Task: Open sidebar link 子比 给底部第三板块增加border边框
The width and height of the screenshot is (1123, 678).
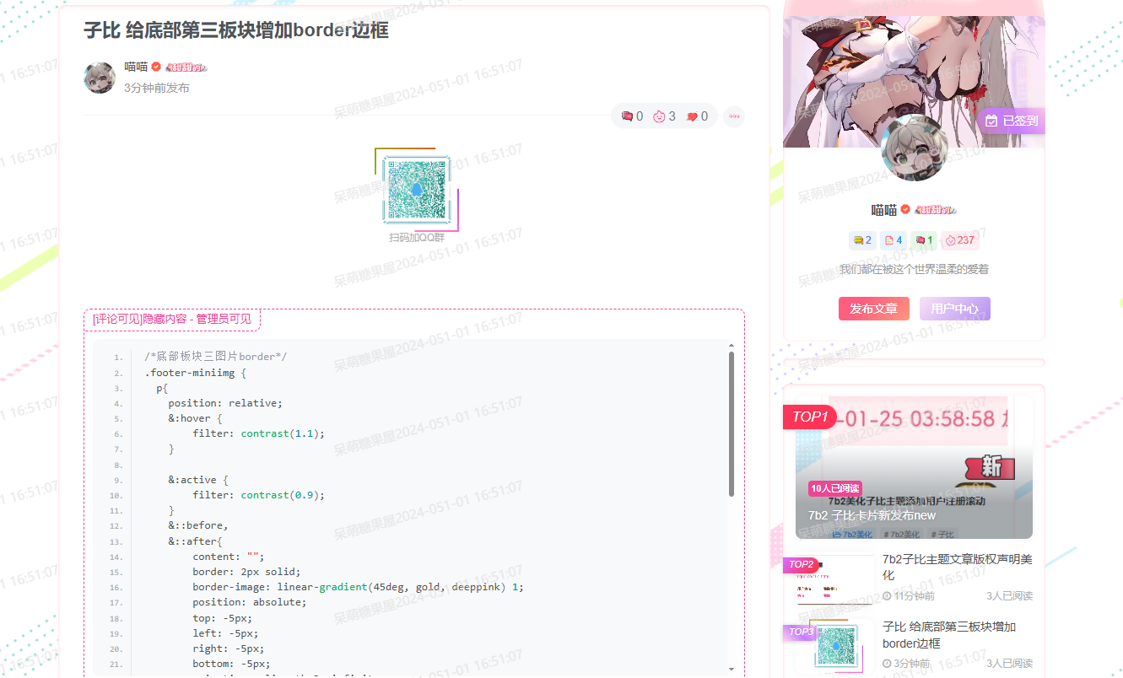Action: point(949,635)
